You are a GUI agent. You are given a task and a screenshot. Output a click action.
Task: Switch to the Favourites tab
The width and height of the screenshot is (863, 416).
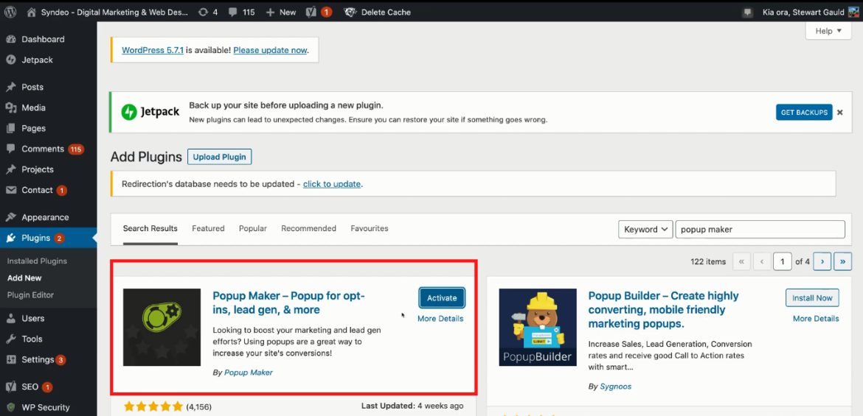click(370, 228)
